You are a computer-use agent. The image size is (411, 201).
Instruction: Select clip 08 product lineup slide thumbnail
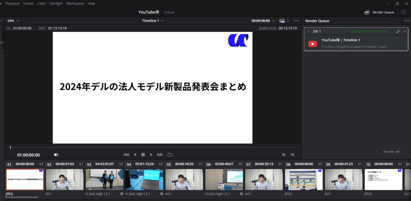[x=304, y=179]
